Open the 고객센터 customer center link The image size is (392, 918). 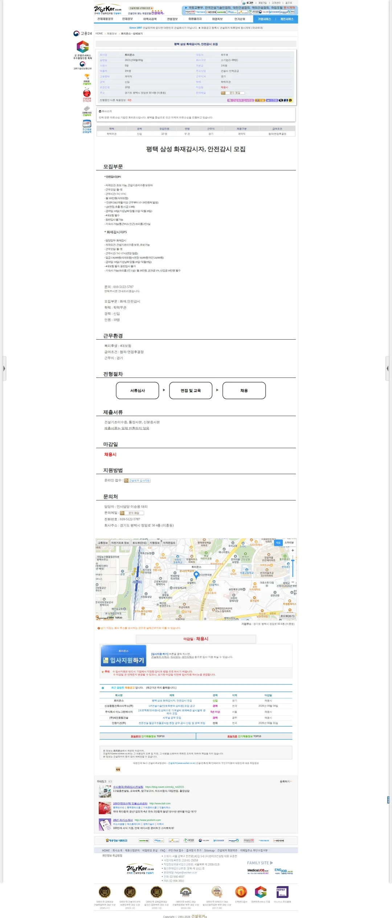[276, 3]
